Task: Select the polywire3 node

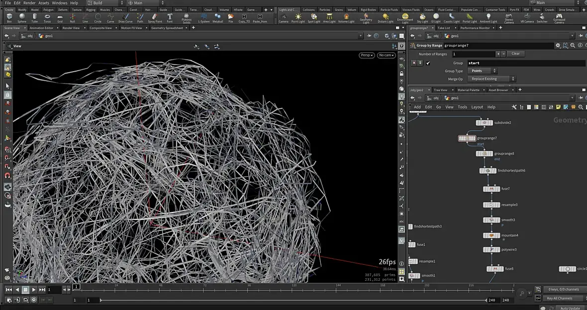Action: point(491,250)
